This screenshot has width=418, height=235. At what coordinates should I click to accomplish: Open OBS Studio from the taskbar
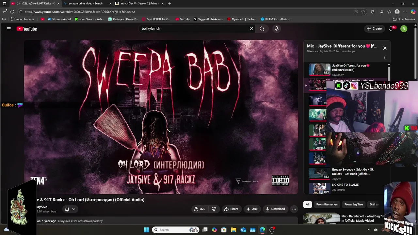(272, 230)
